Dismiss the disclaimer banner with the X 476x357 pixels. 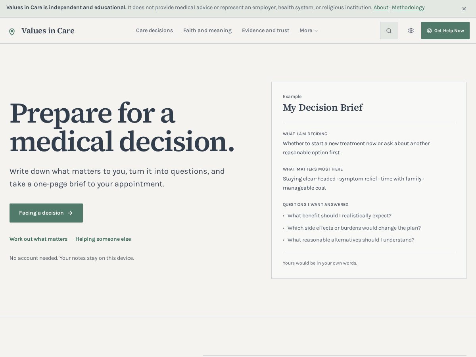[x=464, y=8]
